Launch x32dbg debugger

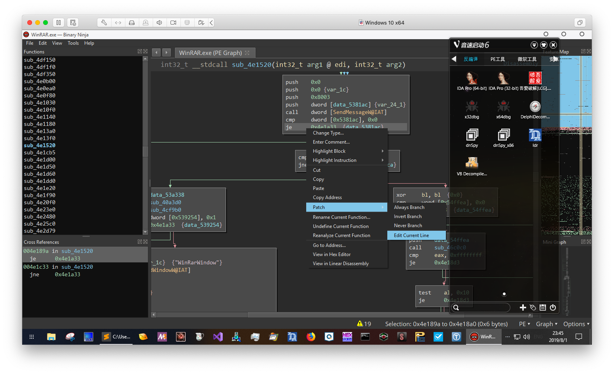[x=472, y=110]
